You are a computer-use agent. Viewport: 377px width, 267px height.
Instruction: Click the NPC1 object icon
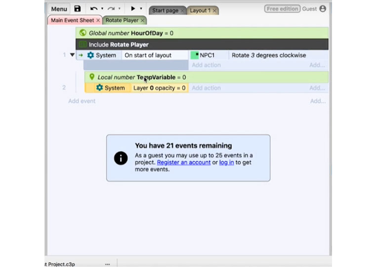point(195,55)
